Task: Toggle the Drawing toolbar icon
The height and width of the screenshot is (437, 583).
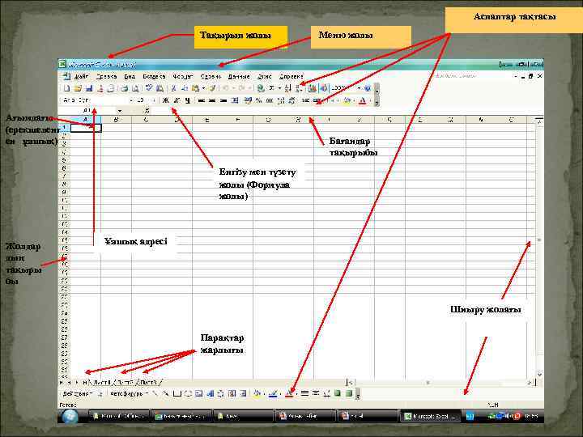Action: (x=324, y=88)
